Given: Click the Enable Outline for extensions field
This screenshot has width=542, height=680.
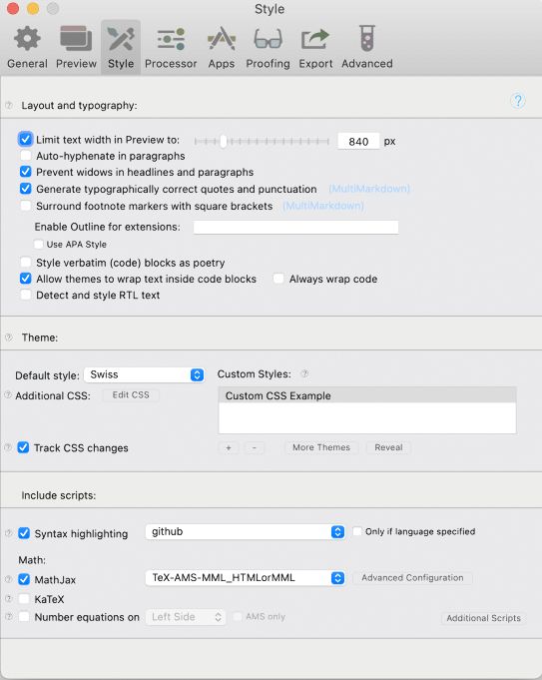Looking at the screenshot, I should (295, 227).
